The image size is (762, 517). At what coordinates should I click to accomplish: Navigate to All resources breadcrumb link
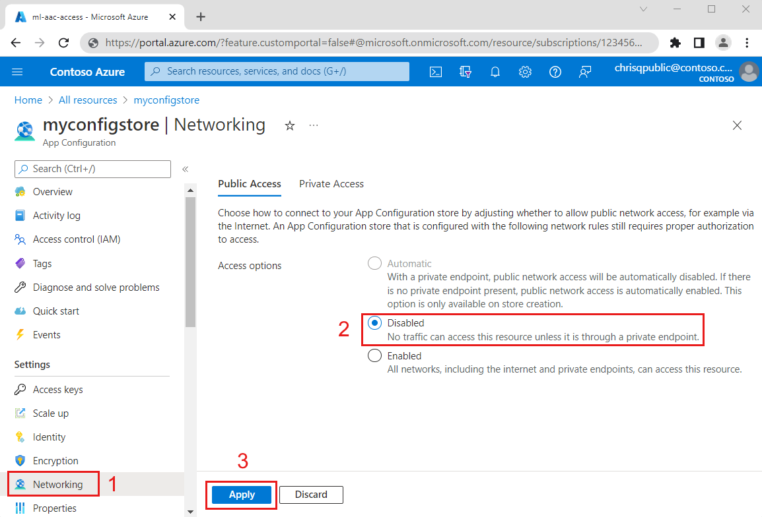(x=88, y=100)
